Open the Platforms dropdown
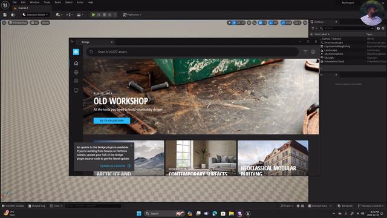The image size is (387, 218). [x=132, y=15]
